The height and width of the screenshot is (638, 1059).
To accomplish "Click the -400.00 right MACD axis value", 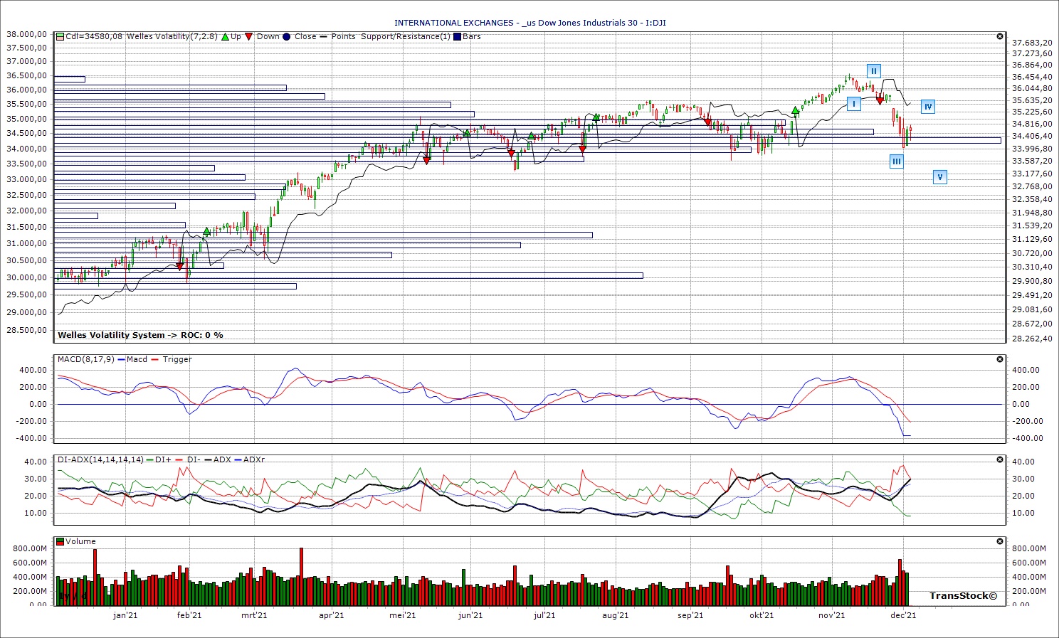I will click(x=1026, y=438).
